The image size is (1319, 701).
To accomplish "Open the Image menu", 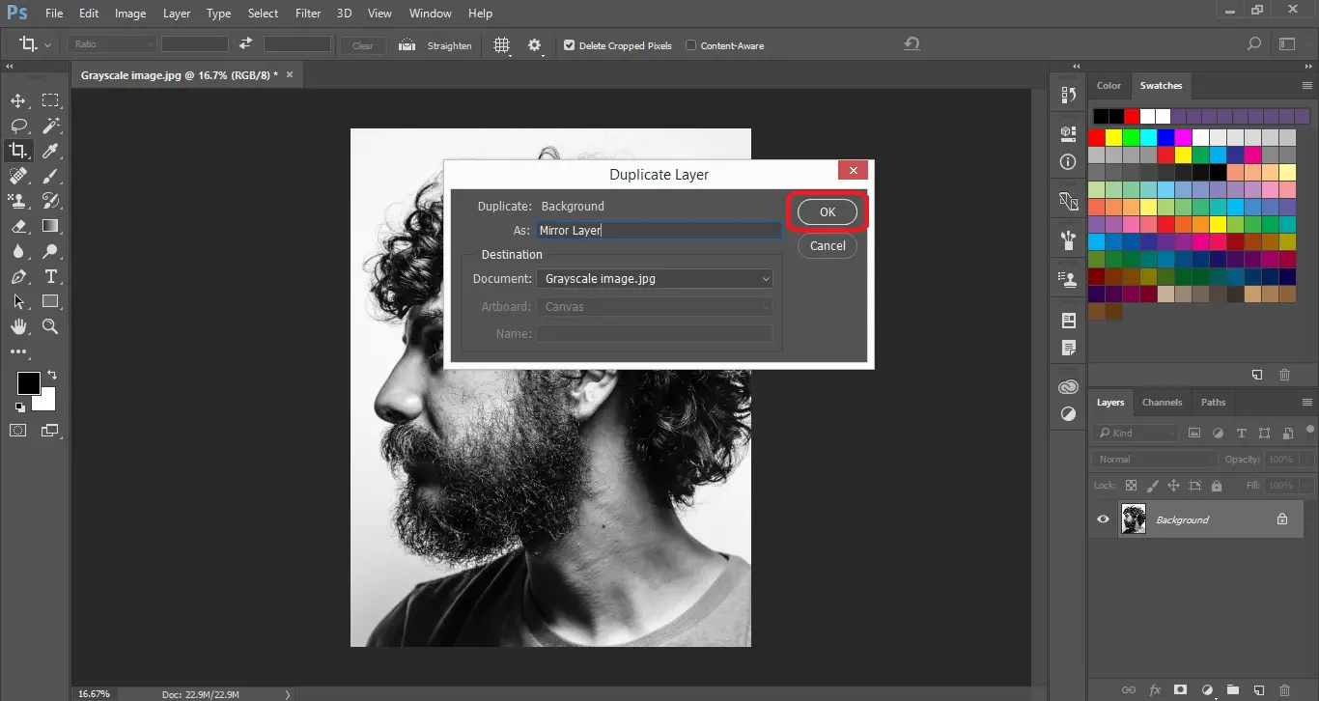I will [x=130, y=14].
